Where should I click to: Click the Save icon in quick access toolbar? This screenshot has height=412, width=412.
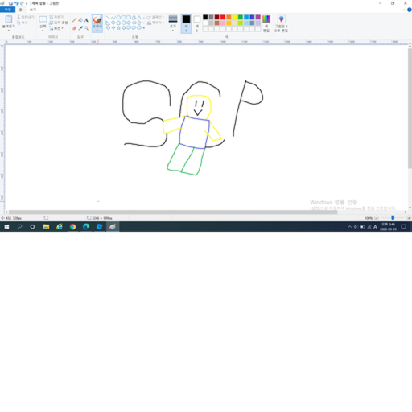click(x=10, y=3)
